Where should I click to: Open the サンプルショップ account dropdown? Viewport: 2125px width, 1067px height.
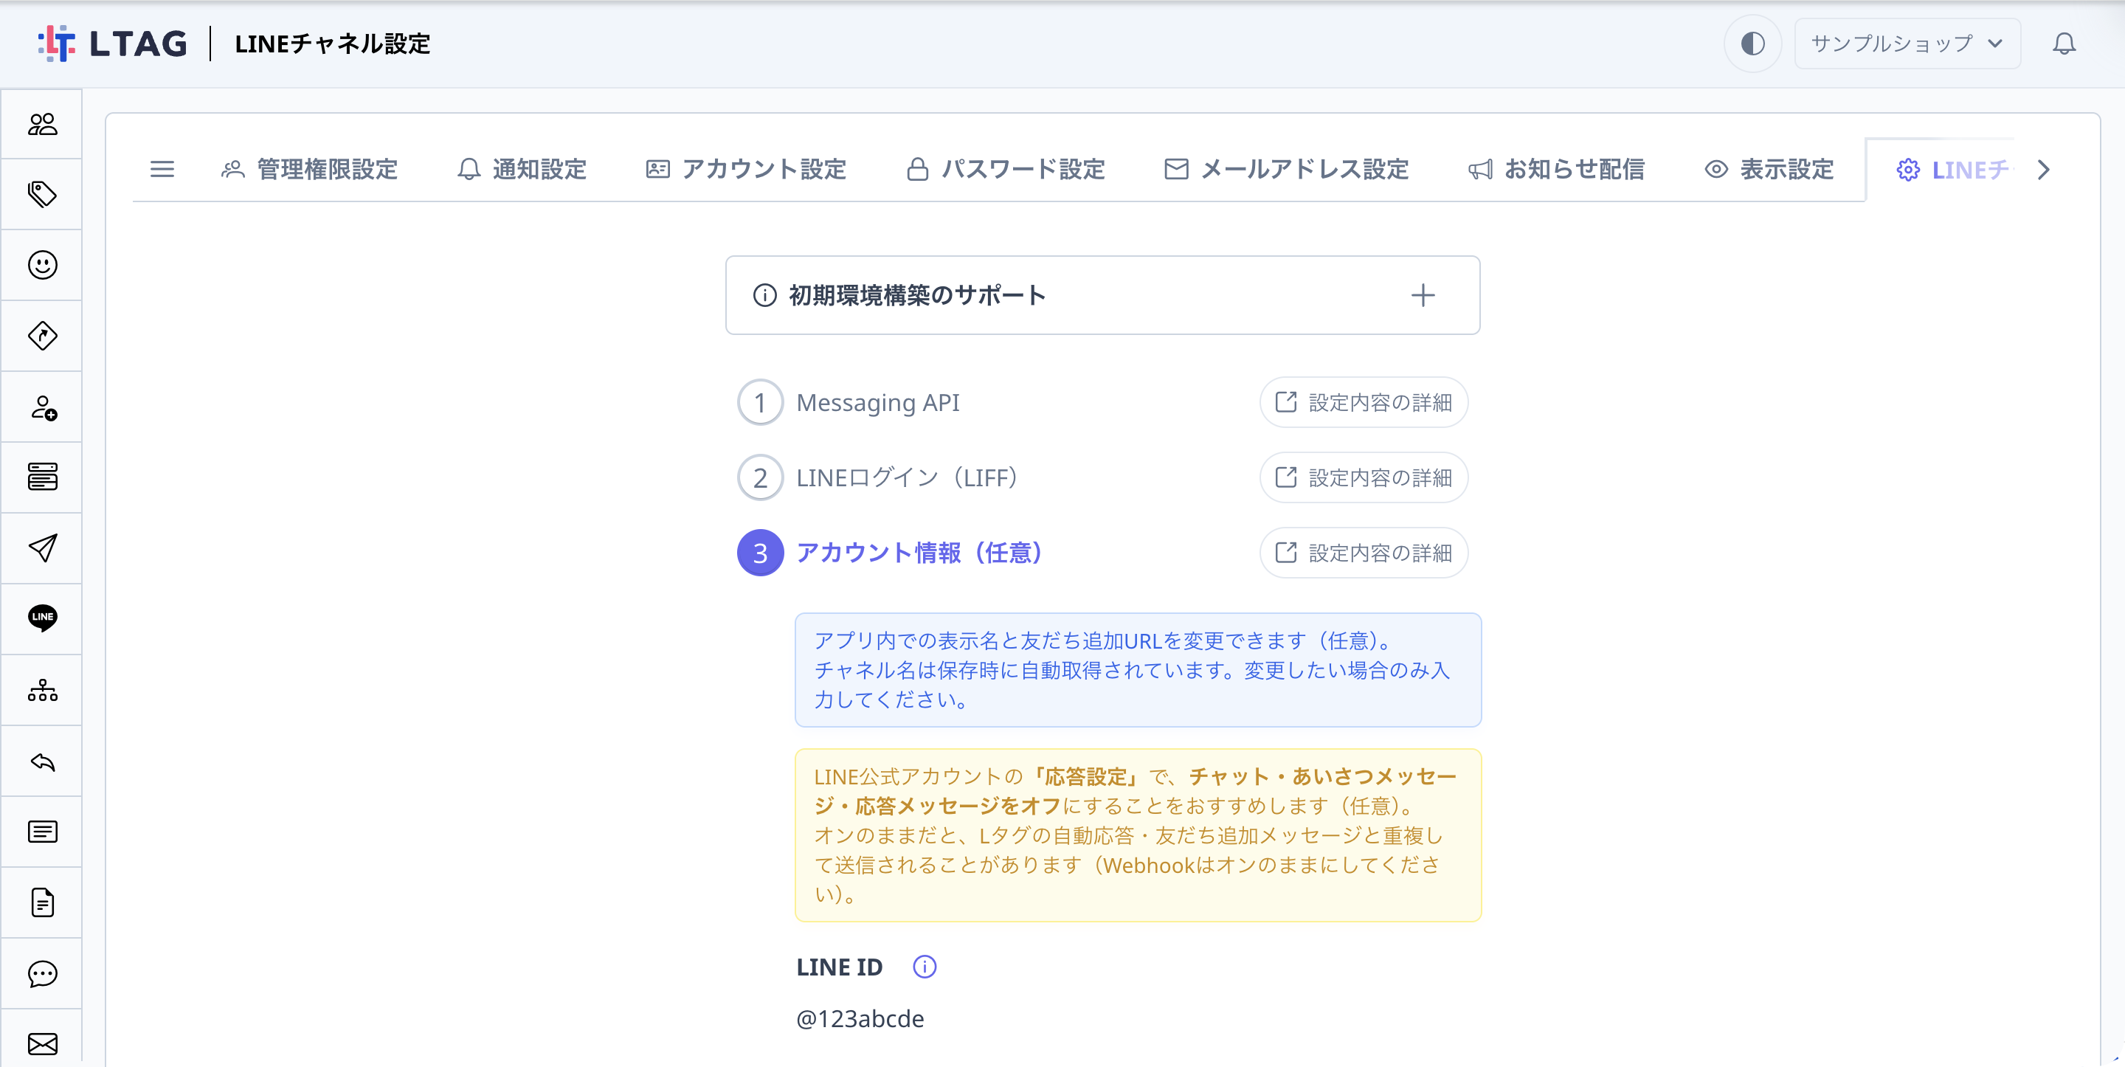[1907, 44]
